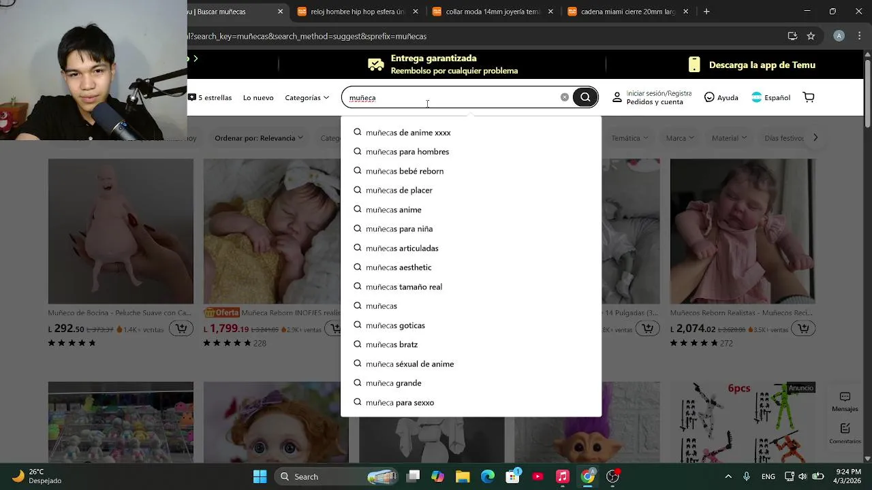Open Microsoft Edge from the taskbar

[x=488, y=476]
